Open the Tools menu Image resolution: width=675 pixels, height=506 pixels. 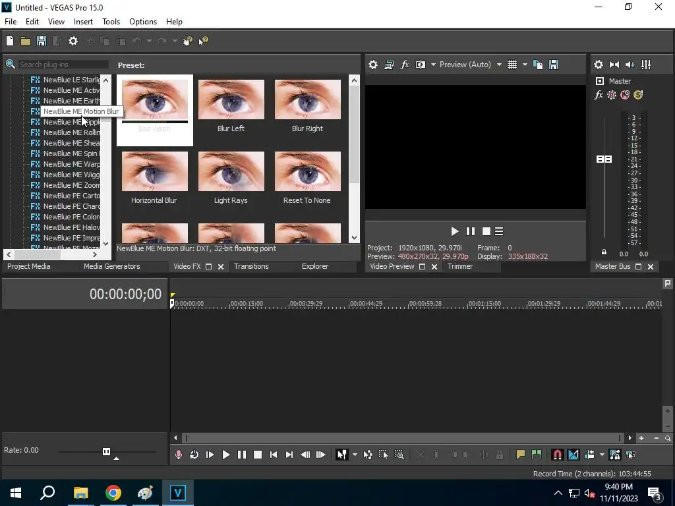(111, 22)
